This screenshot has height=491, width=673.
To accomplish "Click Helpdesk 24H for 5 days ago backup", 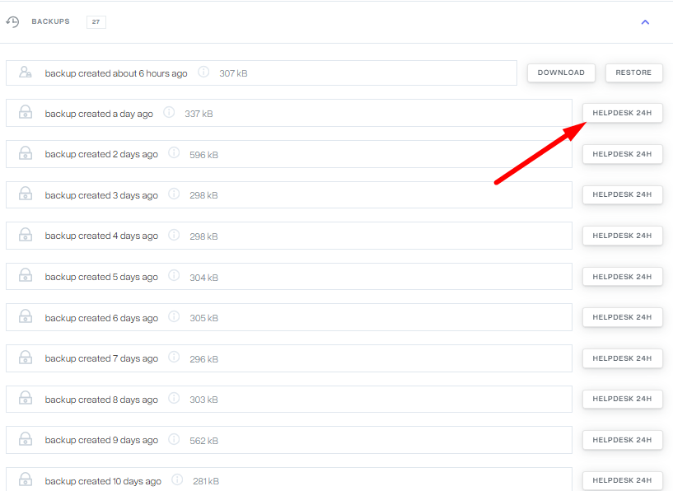I will [623, 277].
